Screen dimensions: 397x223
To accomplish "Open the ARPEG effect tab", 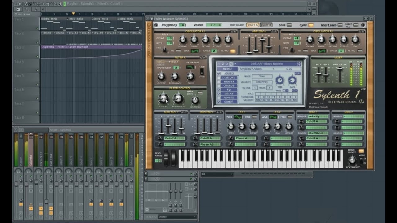I will (x=229, y=74).
